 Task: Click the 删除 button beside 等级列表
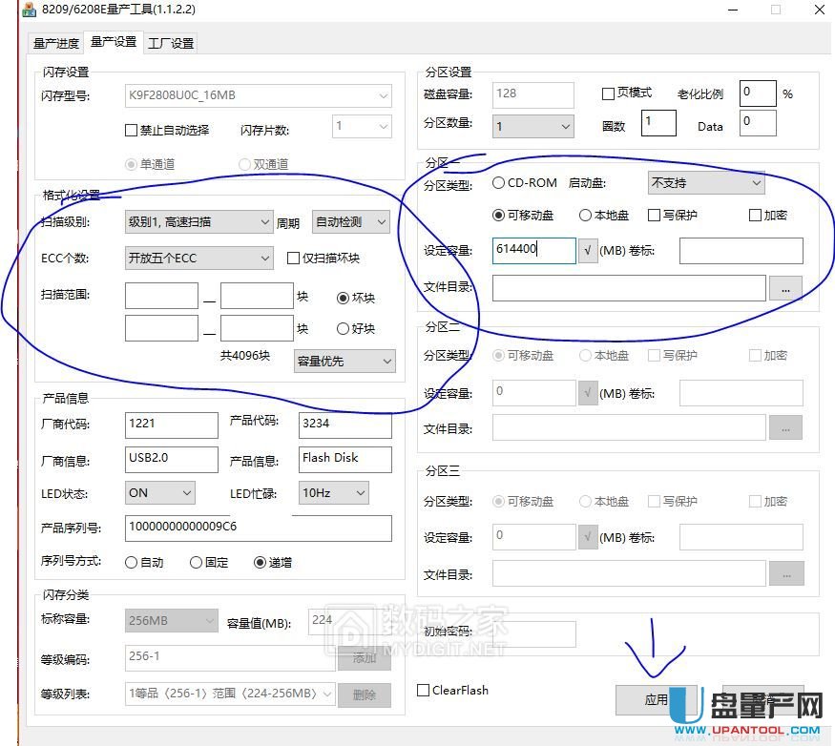(365, 693)
